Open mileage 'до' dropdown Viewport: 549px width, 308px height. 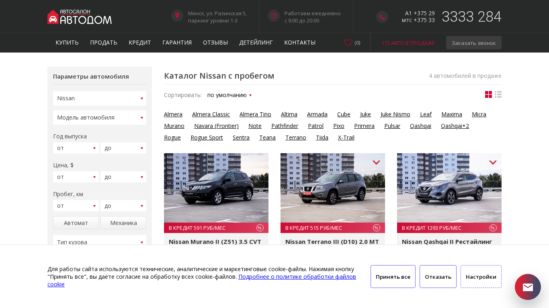(123, 206)
